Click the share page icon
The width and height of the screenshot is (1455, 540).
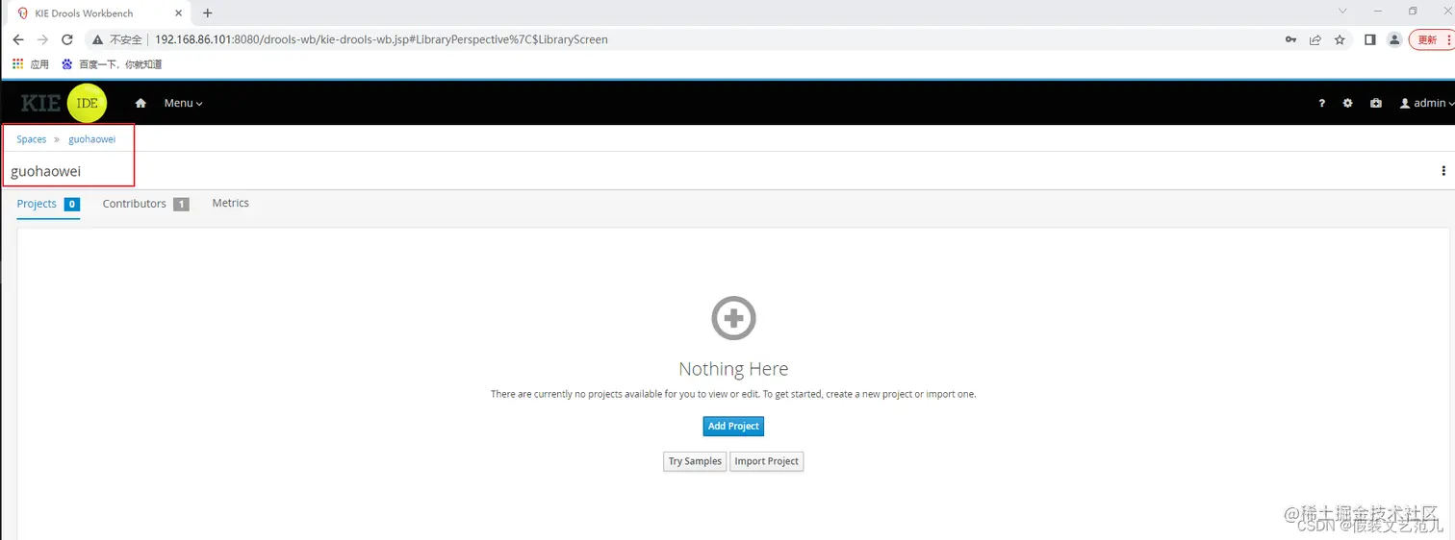click(1315, 39)
